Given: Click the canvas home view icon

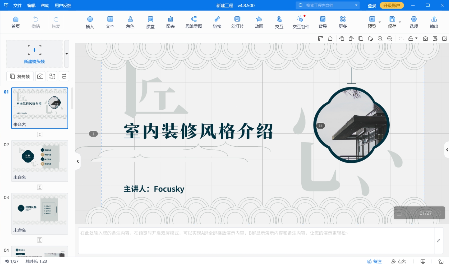Looking at the screenshot, I should click(x=330, y=38).
